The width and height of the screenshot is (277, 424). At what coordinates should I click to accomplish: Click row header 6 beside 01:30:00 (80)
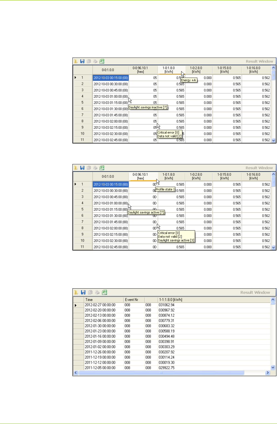click(82, 215)
